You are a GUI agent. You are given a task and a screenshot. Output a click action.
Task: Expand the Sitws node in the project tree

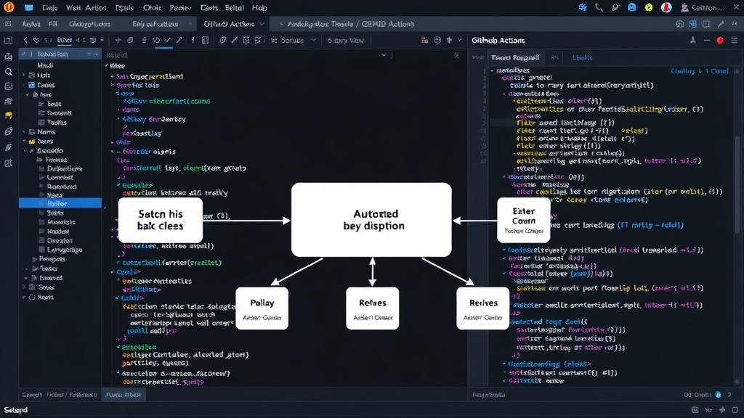(x=24, y=287)
